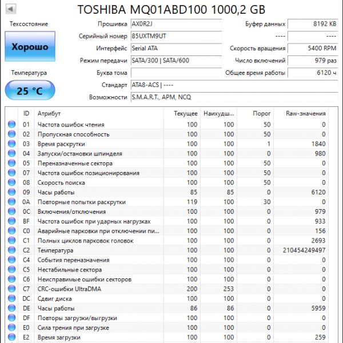Click the Хорошо health status button
The width and height of the screenshot is (343, 343).
click(x=30, y=46)
